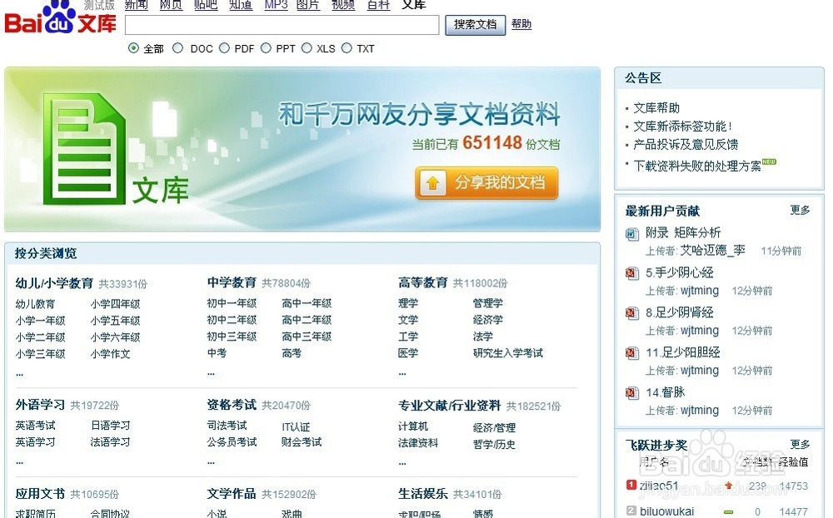This screenshot has width=833, height=518.
Task: Go to the MP3 nav link
Action: [276, 5]
